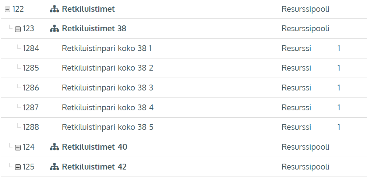Click the pool icon beside Retkiluistimet
The width and height of the screenshot is (367, 178).
click(x=54, y=9)
